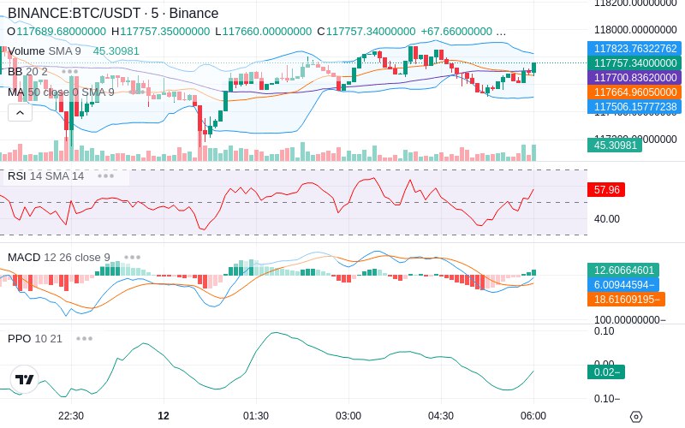Image resolution: width=685 pixels, height=428 pixels.
Task: Click the green 117757.34 current price label
Action: point(634,63)
